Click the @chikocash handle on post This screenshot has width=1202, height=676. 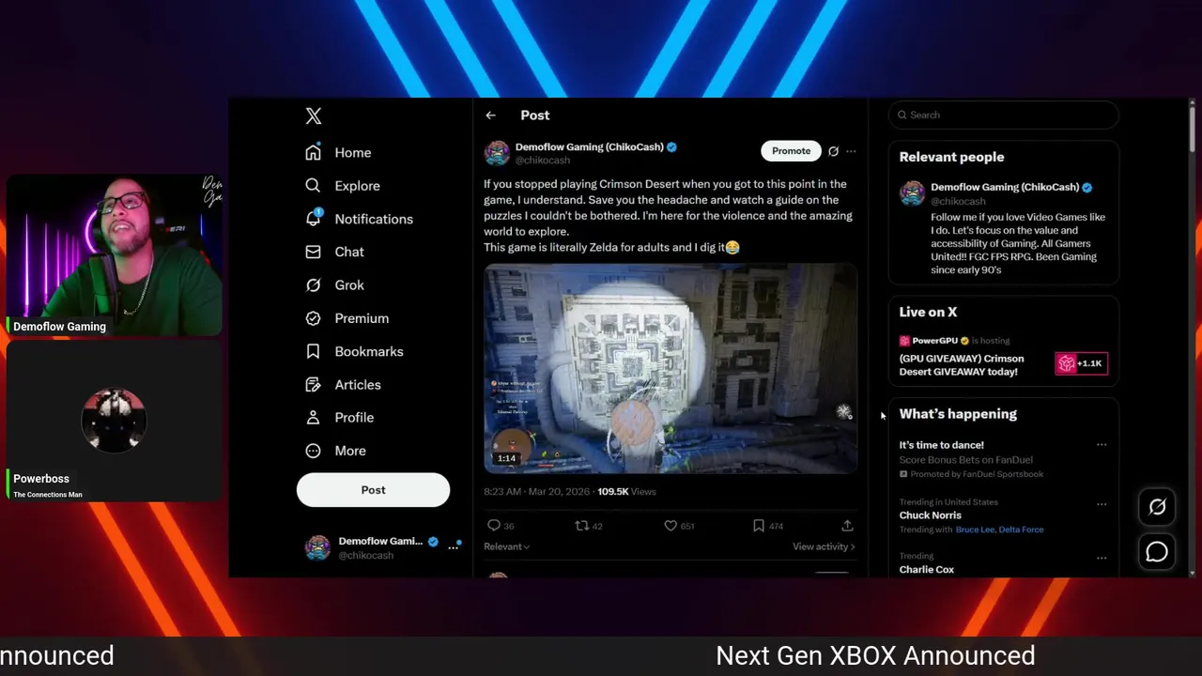tap(543, 161)
